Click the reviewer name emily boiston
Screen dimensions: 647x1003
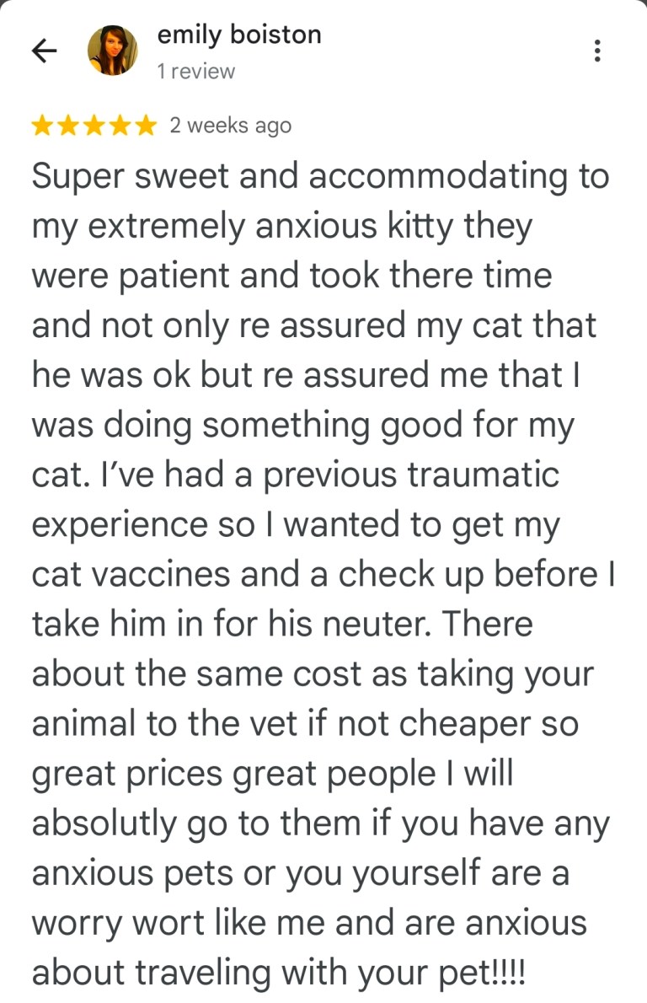[x=239, y=35]
